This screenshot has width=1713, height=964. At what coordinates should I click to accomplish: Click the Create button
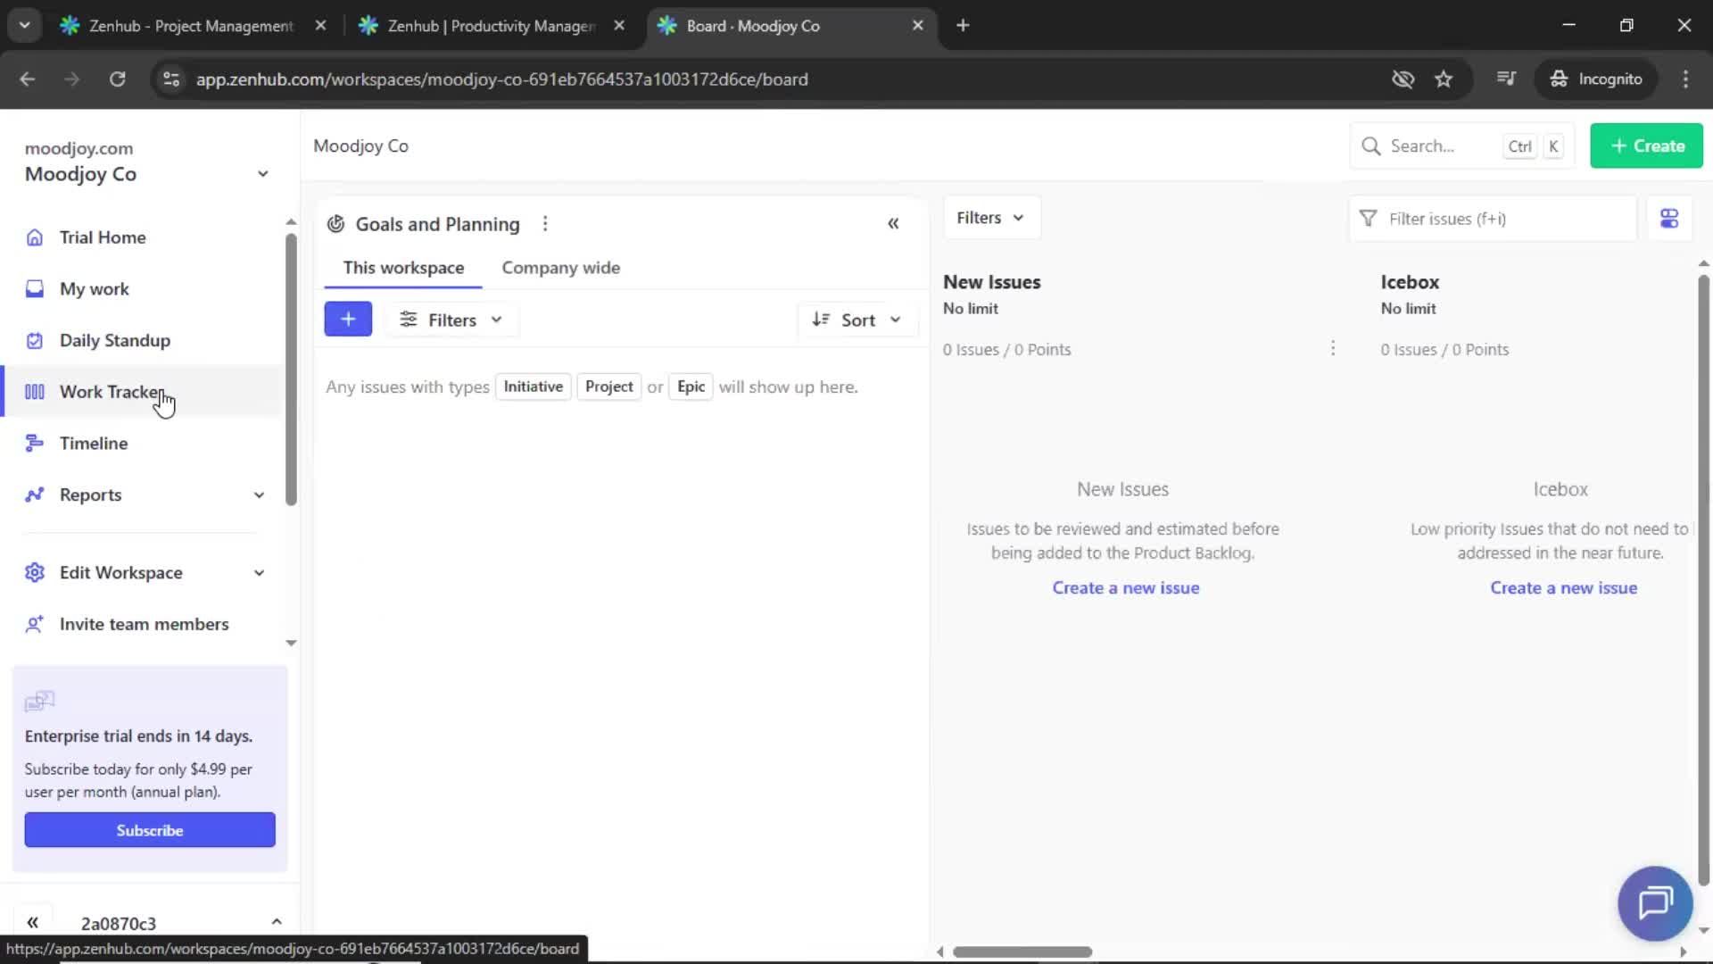[1646, 145]
